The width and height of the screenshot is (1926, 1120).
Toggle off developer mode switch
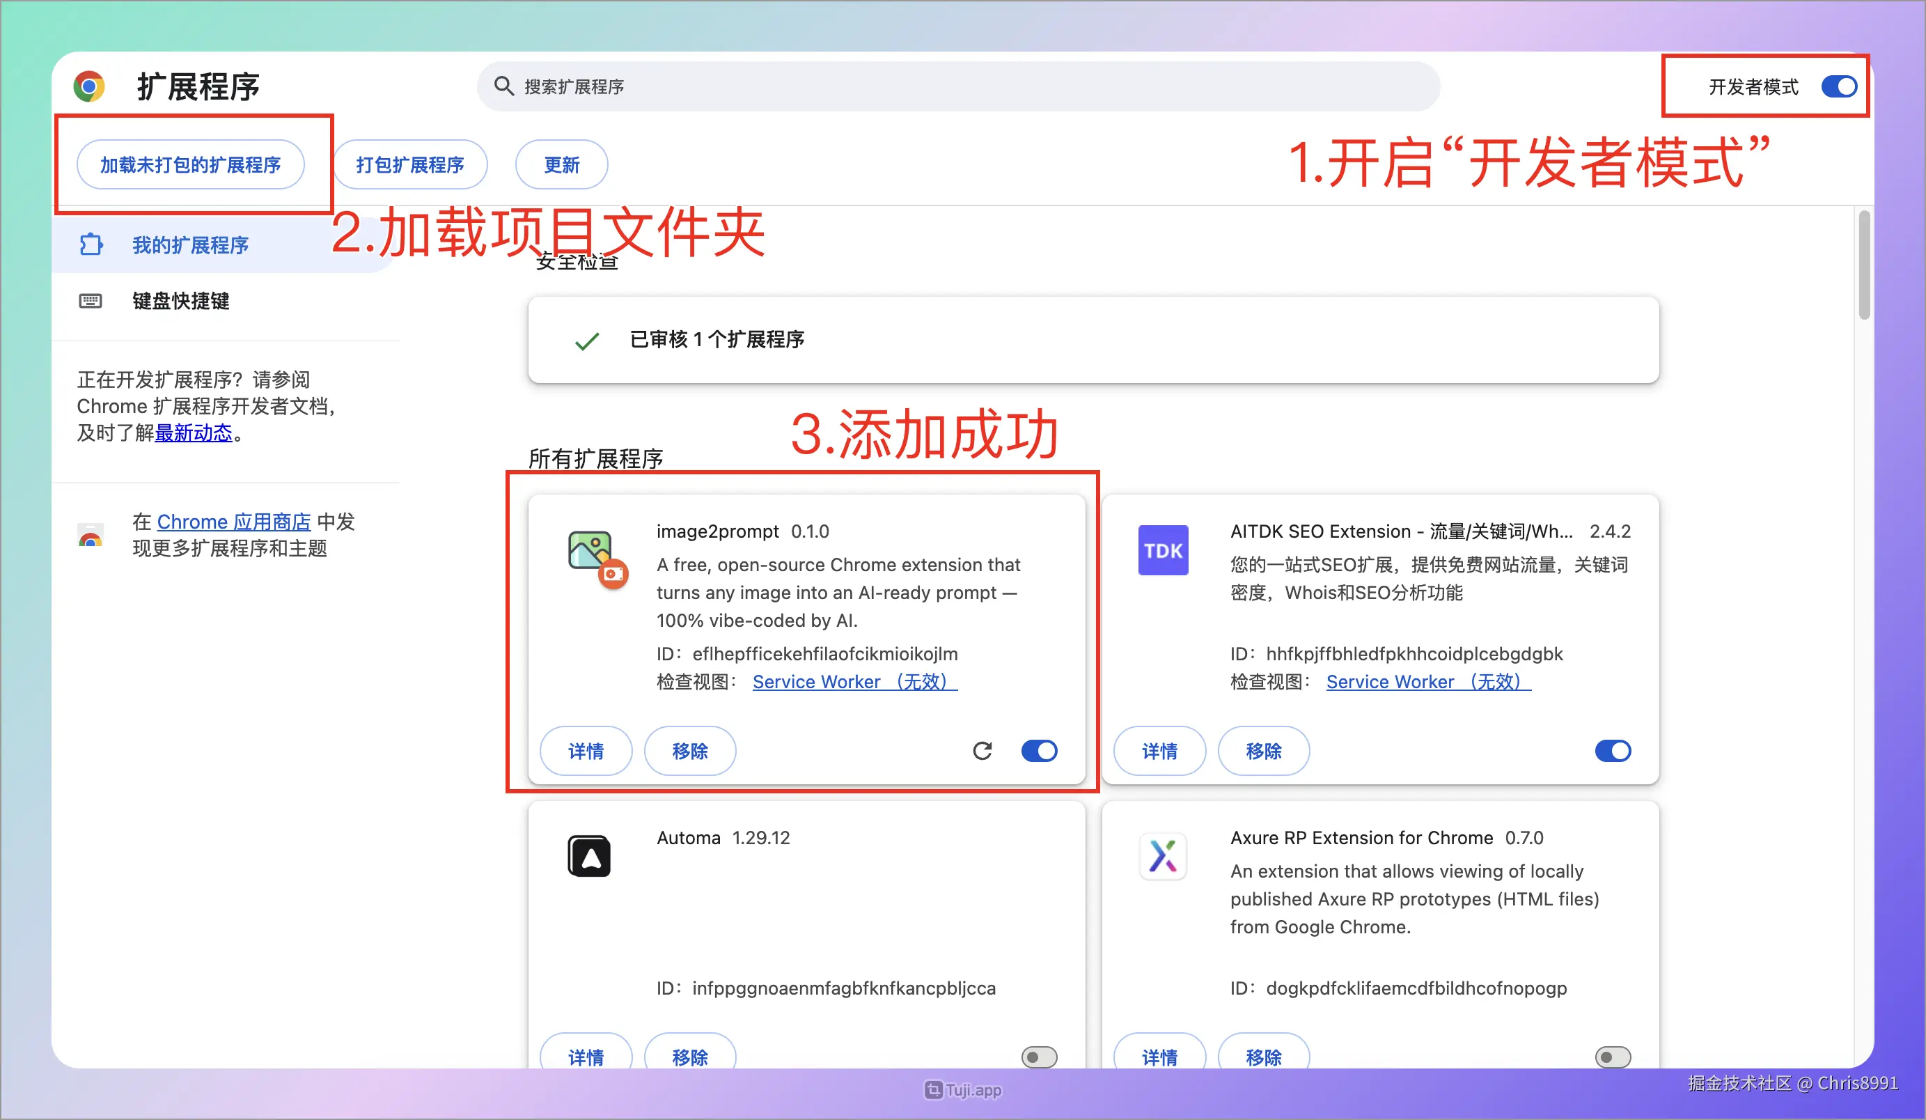[1838, 86]
